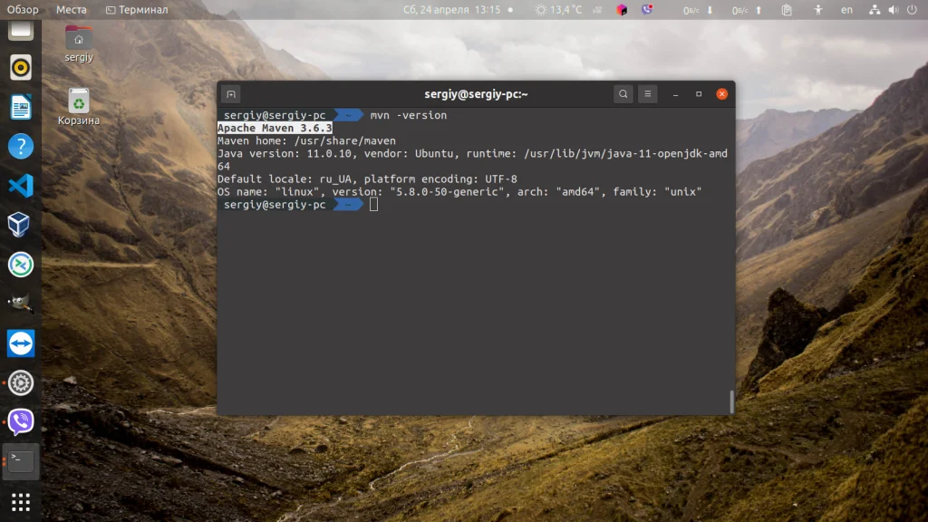Toggle the accessibility menu in the top bar
Screen dimensions: 928x522
[819, 10]
